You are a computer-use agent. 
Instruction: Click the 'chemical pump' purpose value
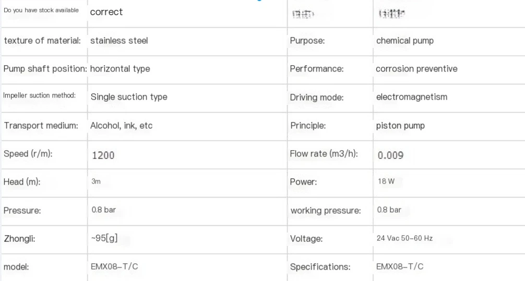click(404, 41)
